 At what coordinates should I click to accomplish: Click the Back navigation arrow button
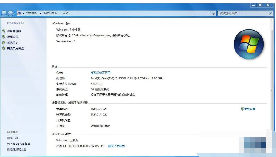4,13
